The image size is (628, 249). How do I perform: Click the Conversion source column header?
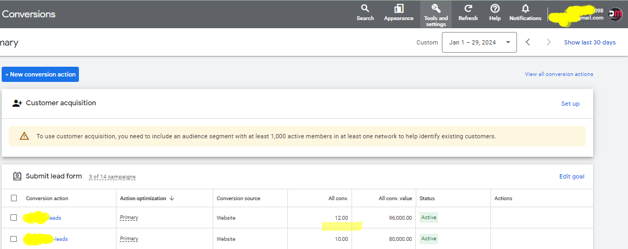point(238,199)
